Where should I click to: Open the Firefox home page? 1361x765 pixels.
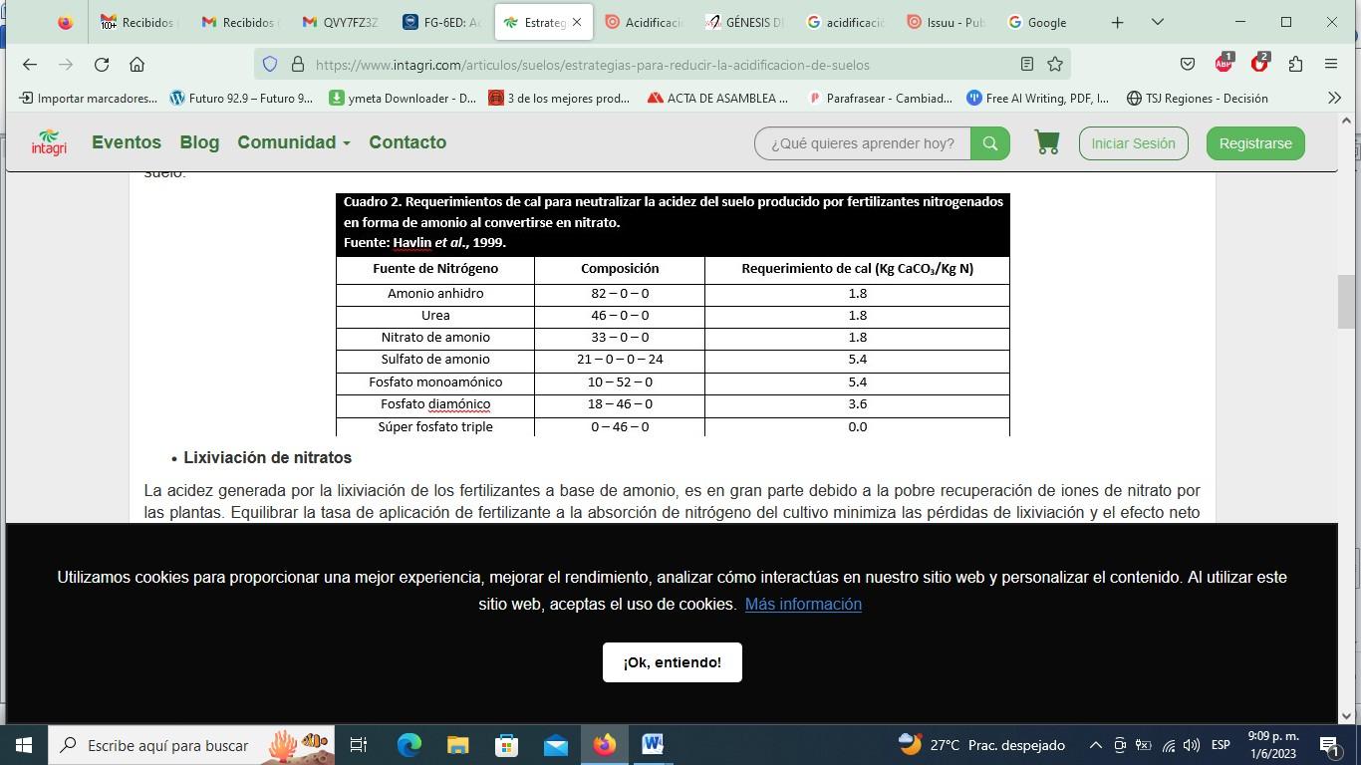click(137, 64)
